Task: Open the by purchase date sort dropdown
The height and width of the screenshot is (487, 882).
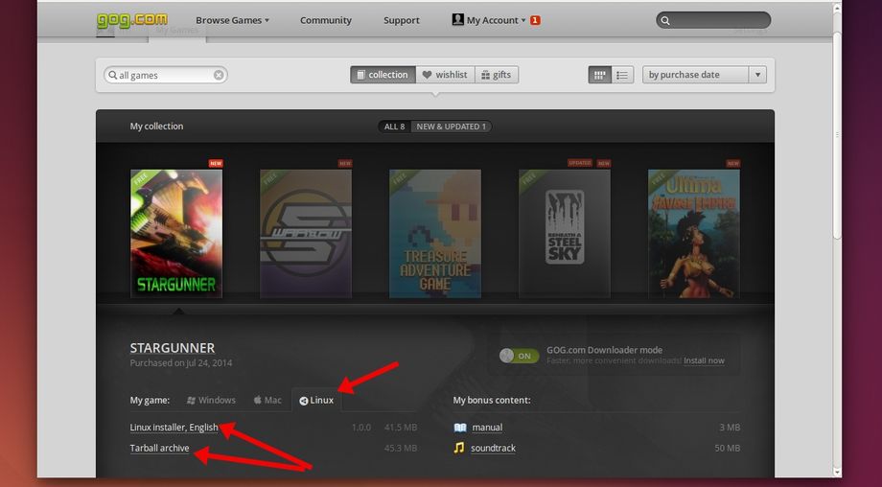Action: coord(705,75)
